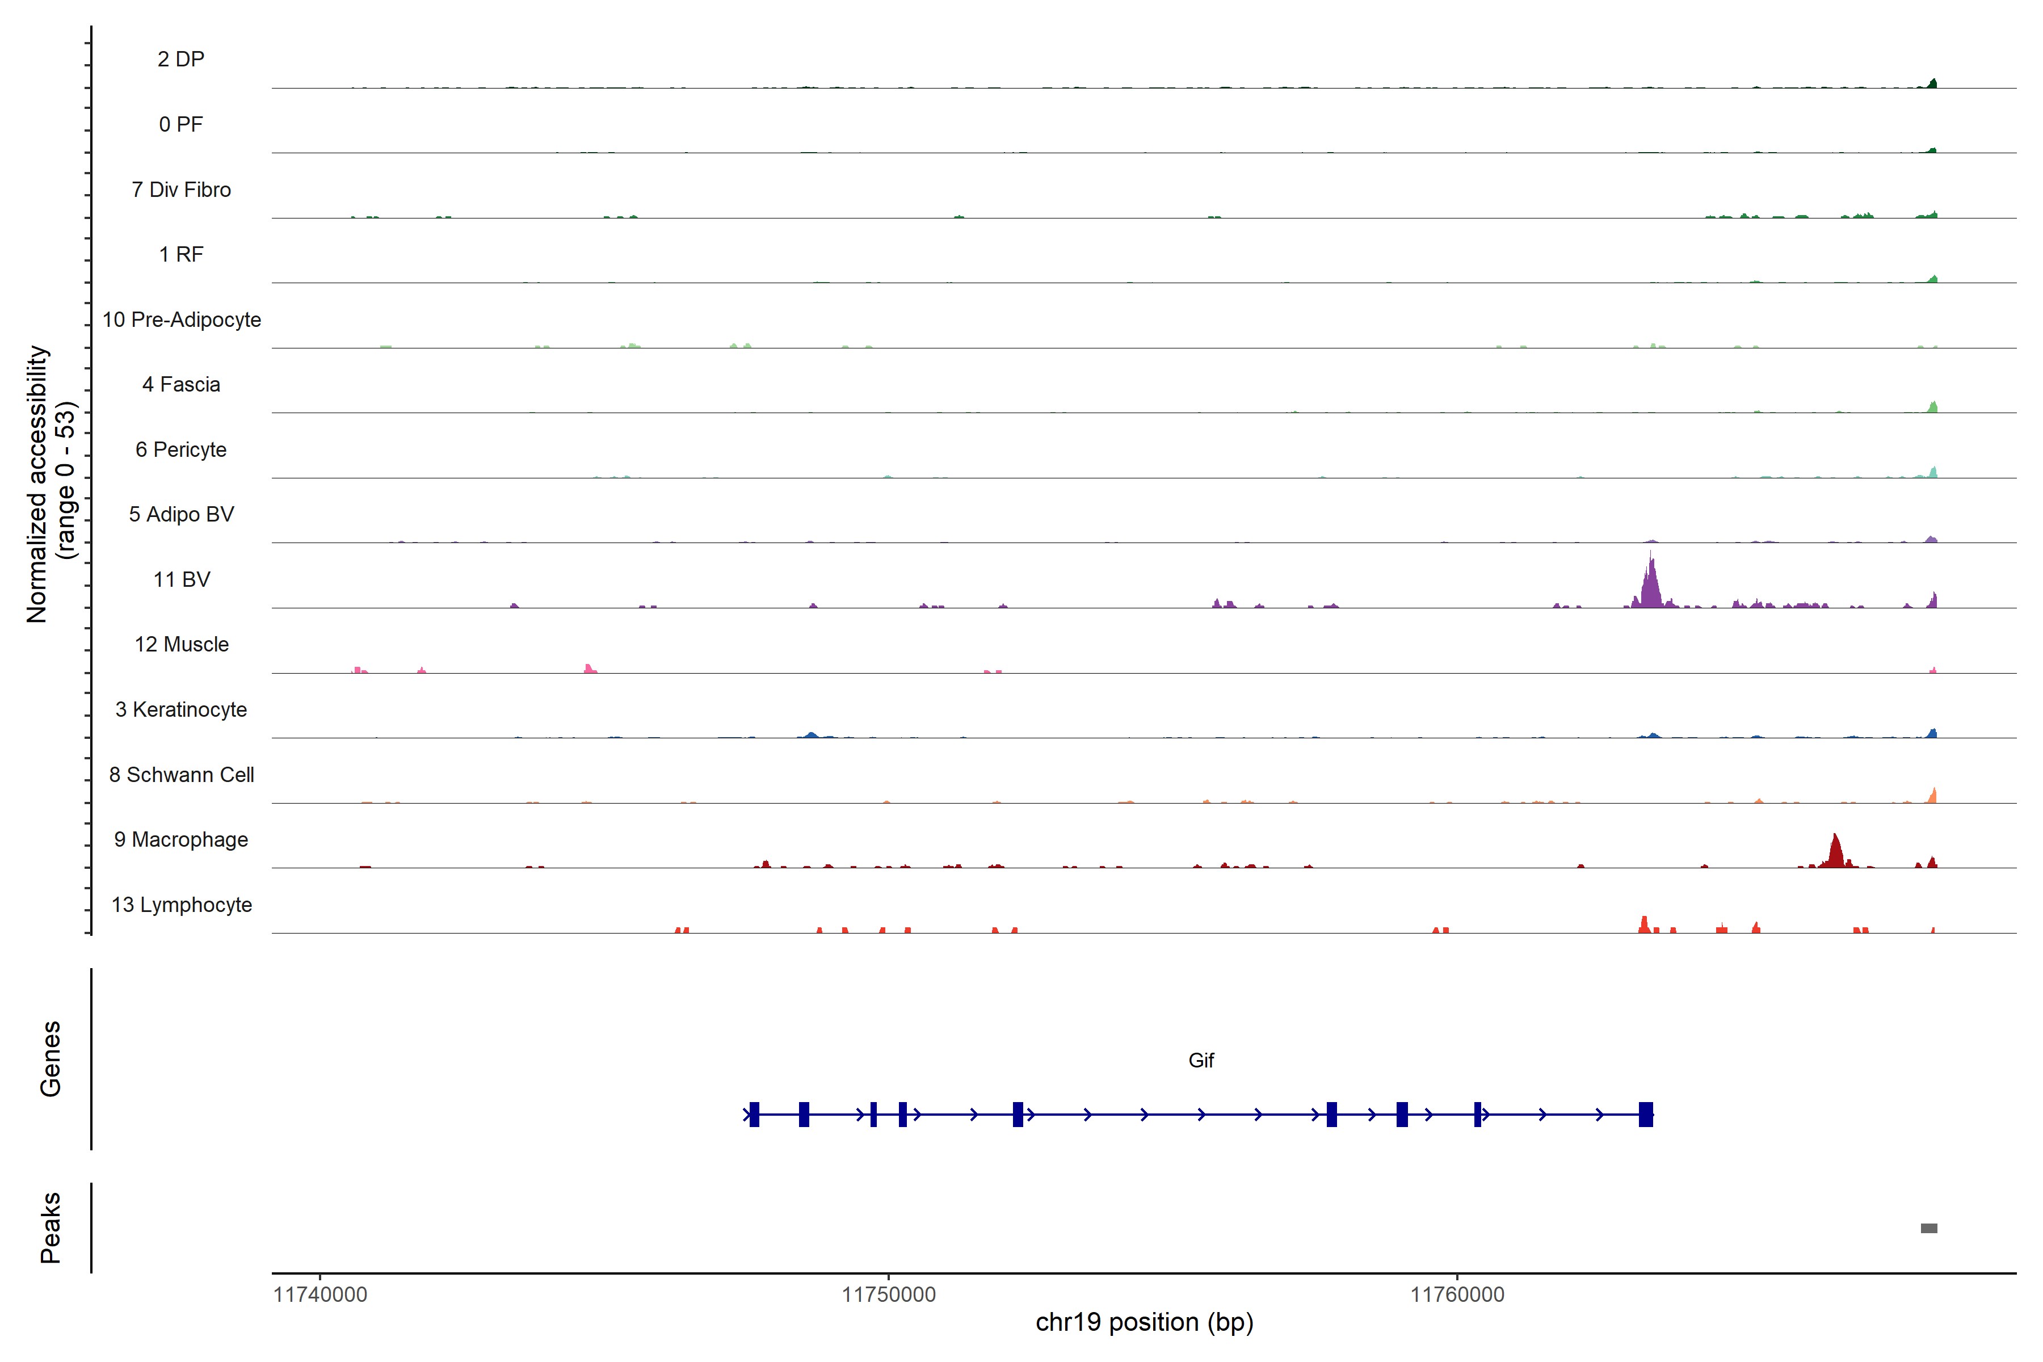Click the pink Muscle track peak
2043x1362 pixels.
589,668
